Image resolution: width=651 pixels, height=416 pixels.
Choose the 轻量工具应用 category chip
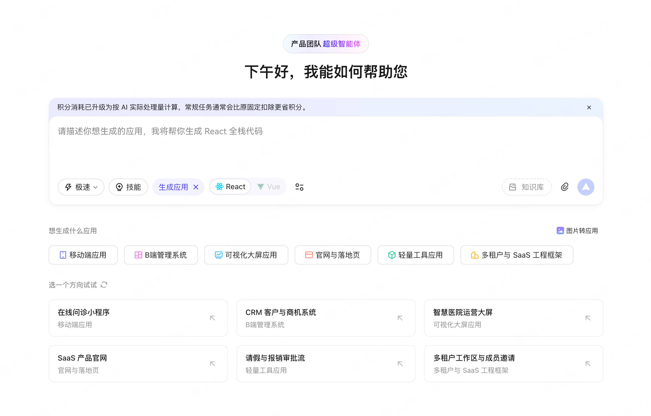pos(415,255)
